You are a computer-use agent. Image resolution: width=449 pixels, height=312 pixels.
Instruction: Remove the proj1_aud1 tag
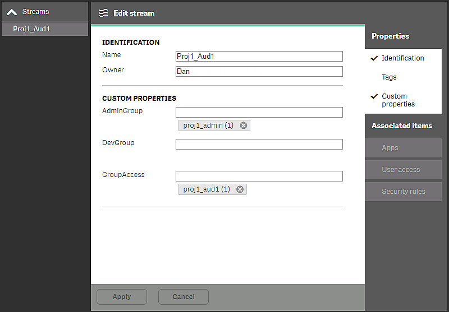point(240,189)
